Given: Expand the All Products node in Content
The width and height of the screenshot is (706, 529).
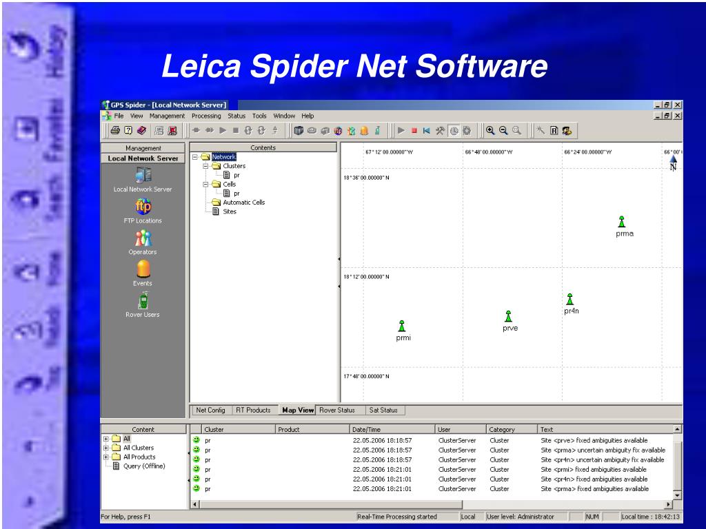Looking at the screenshot, I should [x=105, y=457].
